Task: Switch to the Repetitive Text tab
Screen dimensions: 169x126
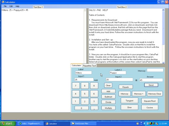Action: click(89, 66)
